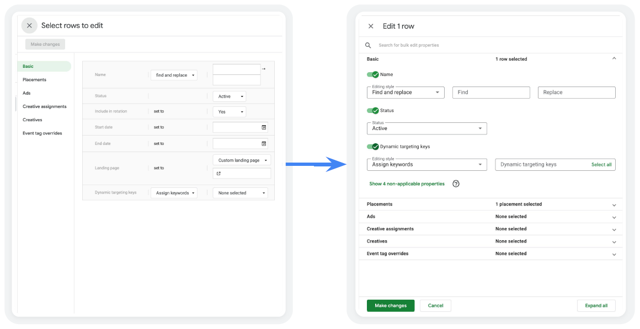This screenshot has height=329, width=640.
Task: Select Event tag overrides in left sidebar
Action: click(42, 133)
